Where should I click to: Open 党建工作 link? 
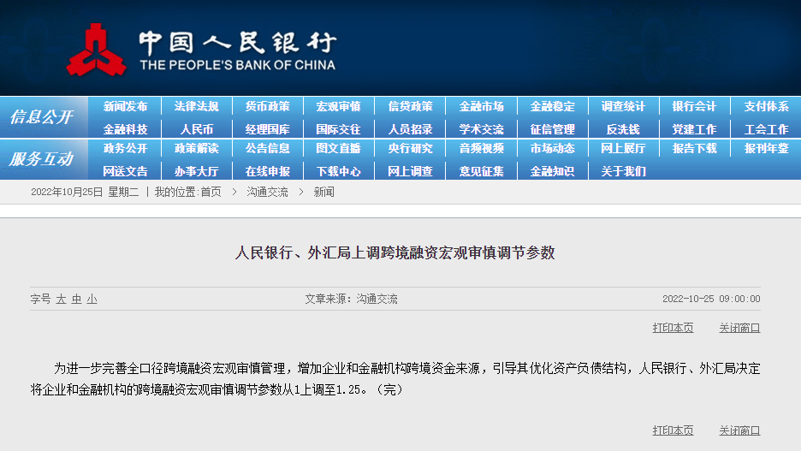(x=694, y=129)
